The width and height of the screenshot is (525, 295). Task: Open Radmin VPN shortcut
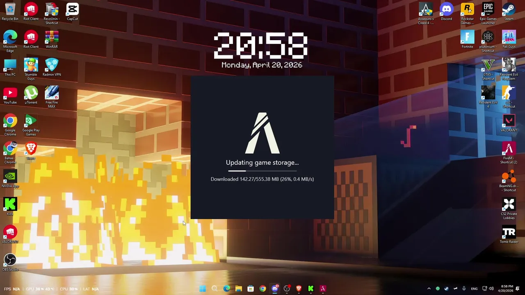(x=52, y=67)
